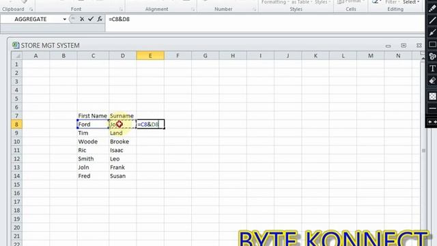The width and height of the screenshot is (437, 246).
Task: Open Insert Function fx dialog
Action: [100, 19]
